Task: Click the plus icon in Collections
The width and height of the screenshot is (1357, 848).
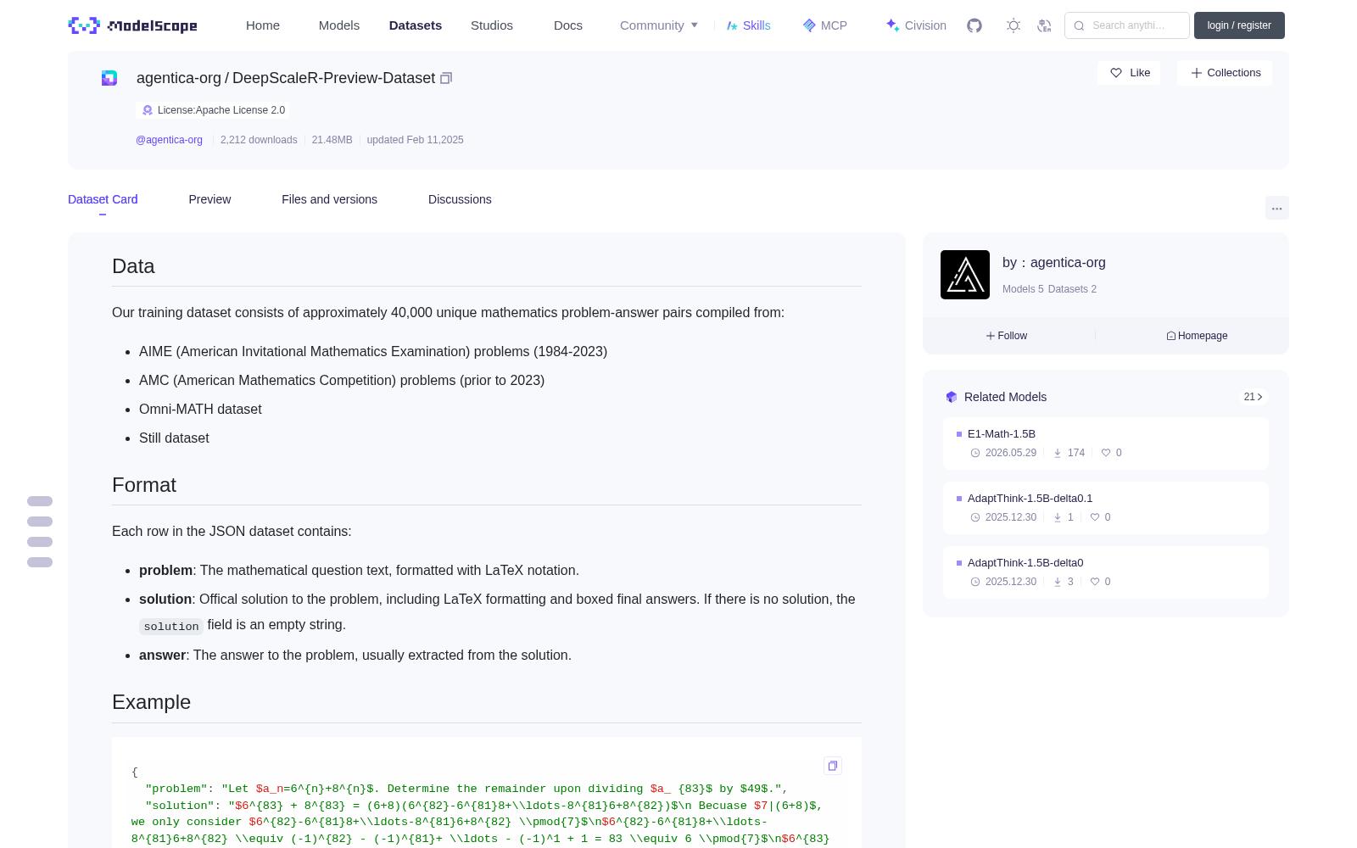Action: [x=1197, y=73]
